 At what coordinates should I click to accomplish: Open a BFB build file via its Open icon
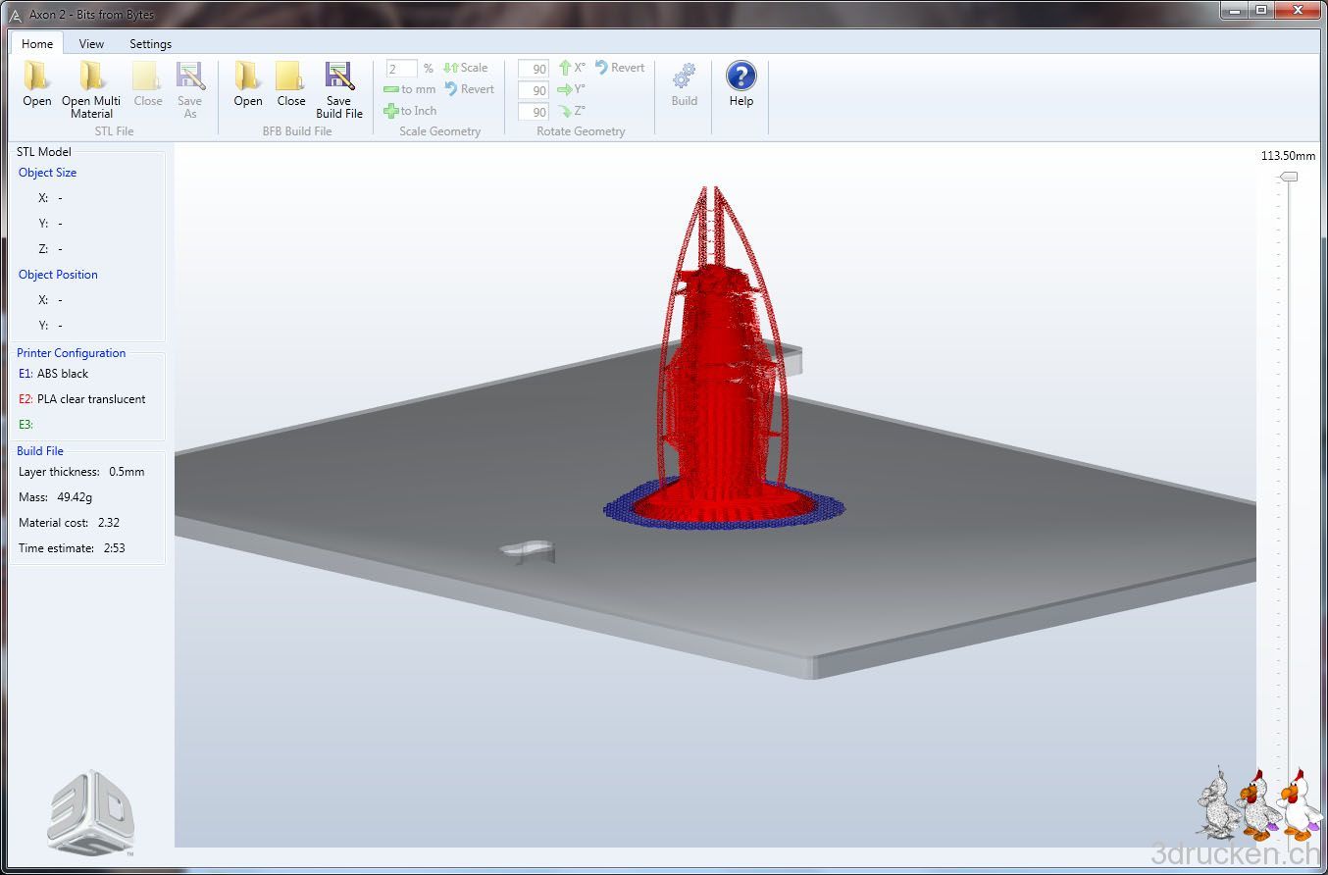pyautogui.click(x=247, y=77)
